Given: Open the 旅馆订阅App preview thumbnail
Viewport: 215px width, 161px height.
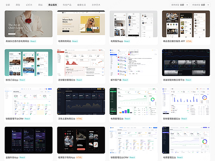Looking at the screenshot, I should click(x=29, y=62).
